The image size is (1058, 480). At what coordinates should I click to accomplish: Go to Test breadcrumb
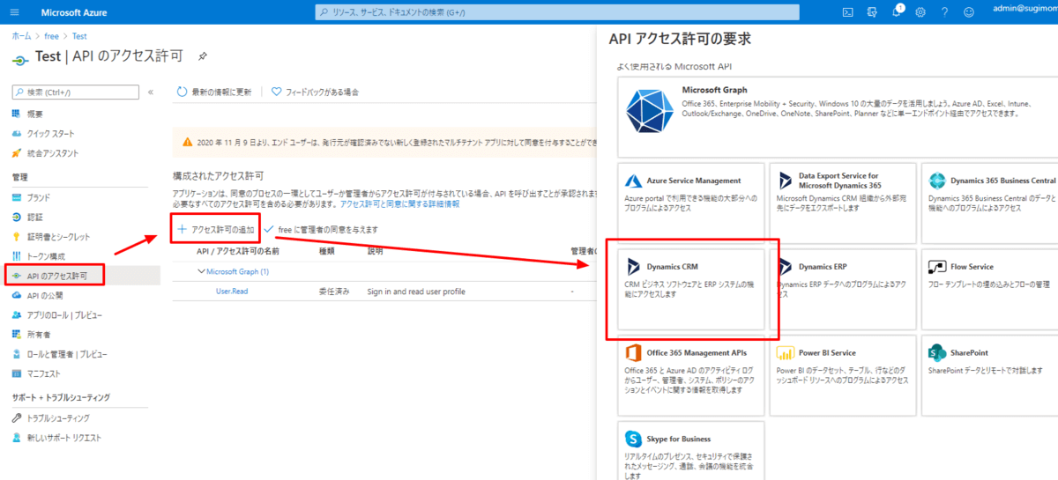pos(79,36)
